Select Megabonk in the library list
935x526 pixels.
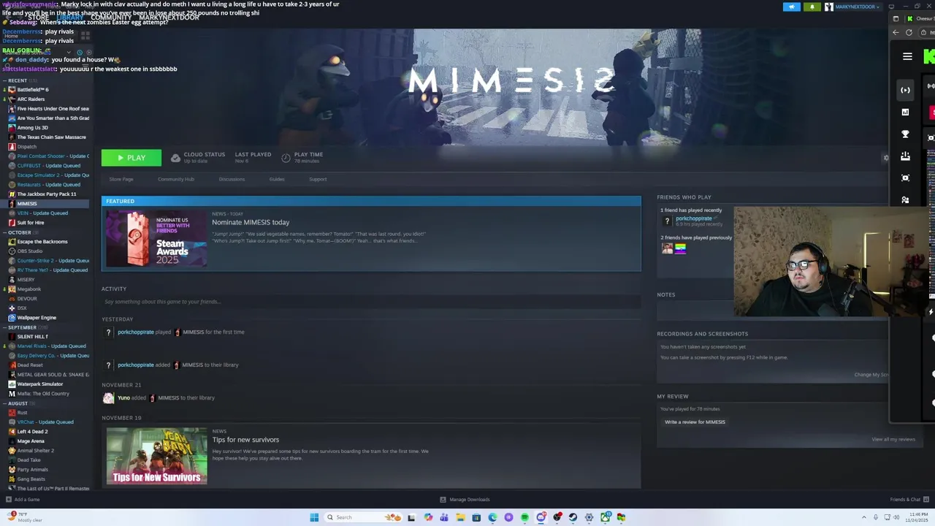click(29, 289)
